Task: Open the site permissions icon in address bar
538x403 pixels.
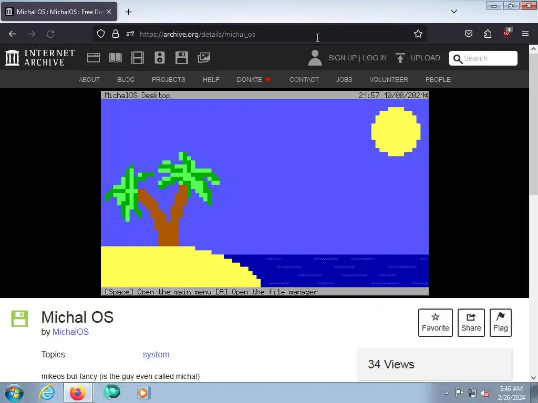Action: 130,34
